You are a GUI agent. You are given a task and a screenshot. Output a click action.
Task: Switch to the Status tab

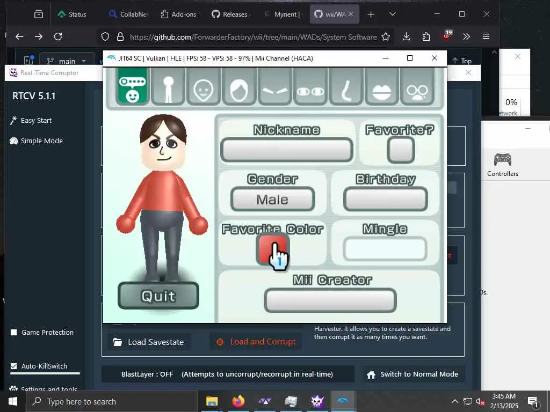[72, 14]
